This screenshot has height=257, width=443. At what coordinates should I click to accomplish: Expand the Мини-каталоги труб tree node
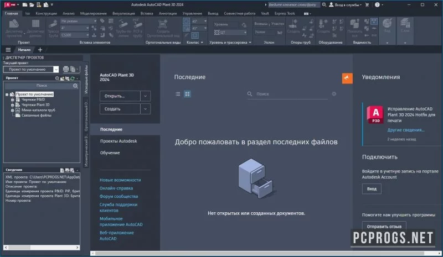click(x=12, y=111)
